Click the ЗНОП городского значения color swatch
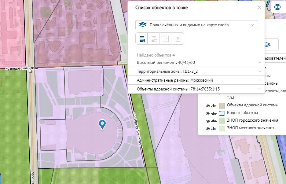Screen dimensions: 286x184 [x=222, y=120]
